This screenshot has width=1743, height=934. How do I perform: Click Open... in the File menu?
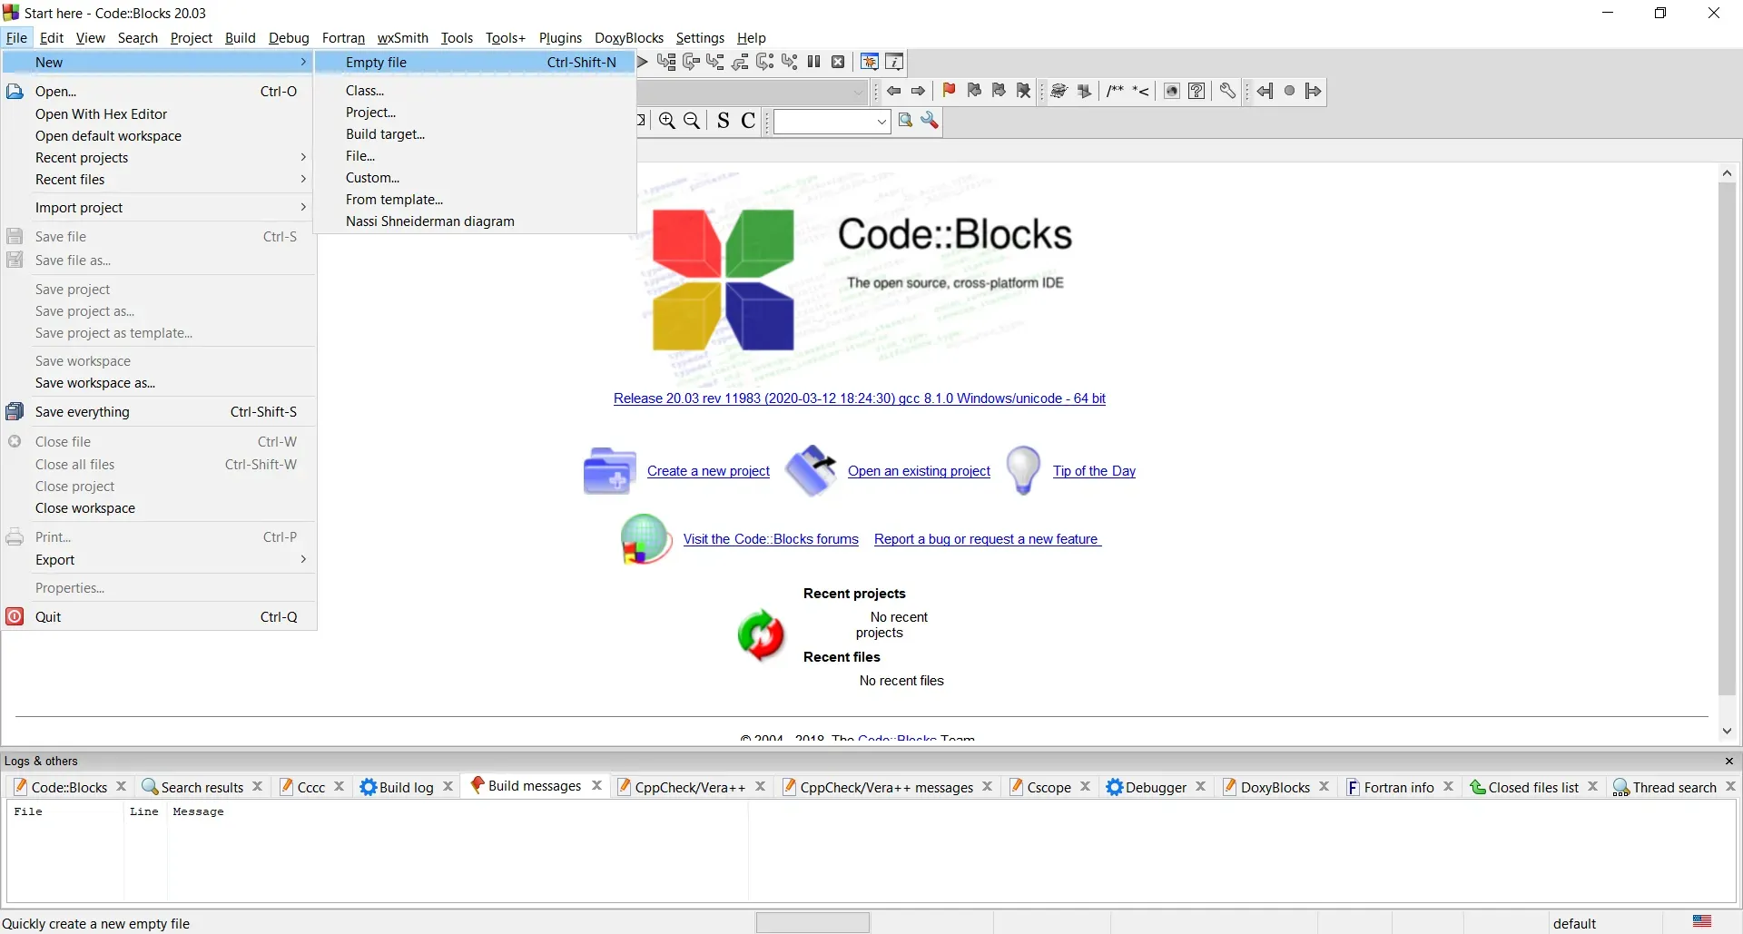(160, 91)
